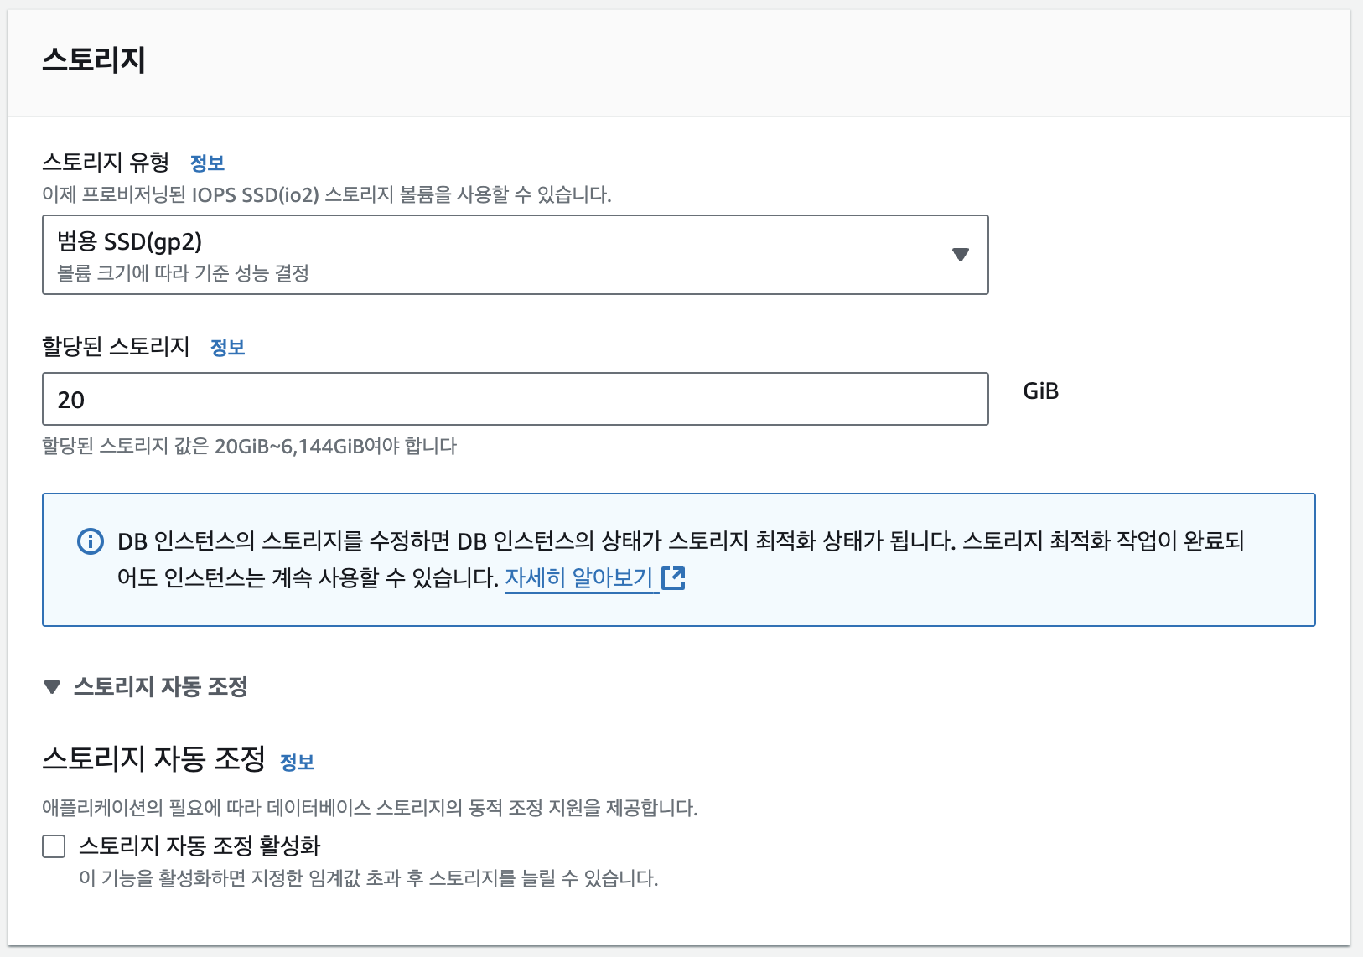Open 정보 link next to 스토리지 자동 조정 heading
The image size is (1363, 957).
point(297,762)
